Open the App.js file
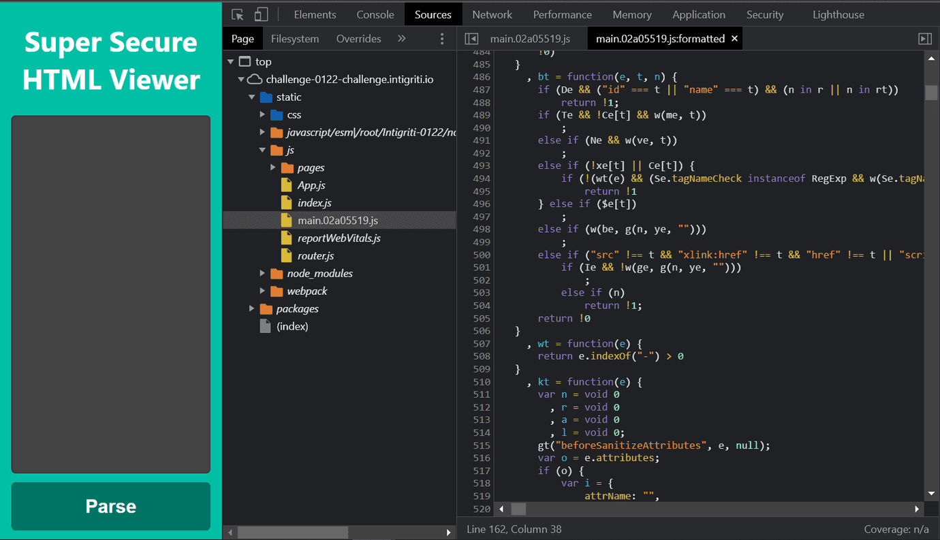The image size is (940, 540). (x=311, y=185)
